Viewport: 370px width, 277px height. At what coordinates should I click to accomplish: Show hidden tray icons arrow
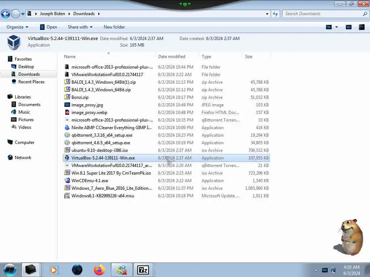click(316, 271)
